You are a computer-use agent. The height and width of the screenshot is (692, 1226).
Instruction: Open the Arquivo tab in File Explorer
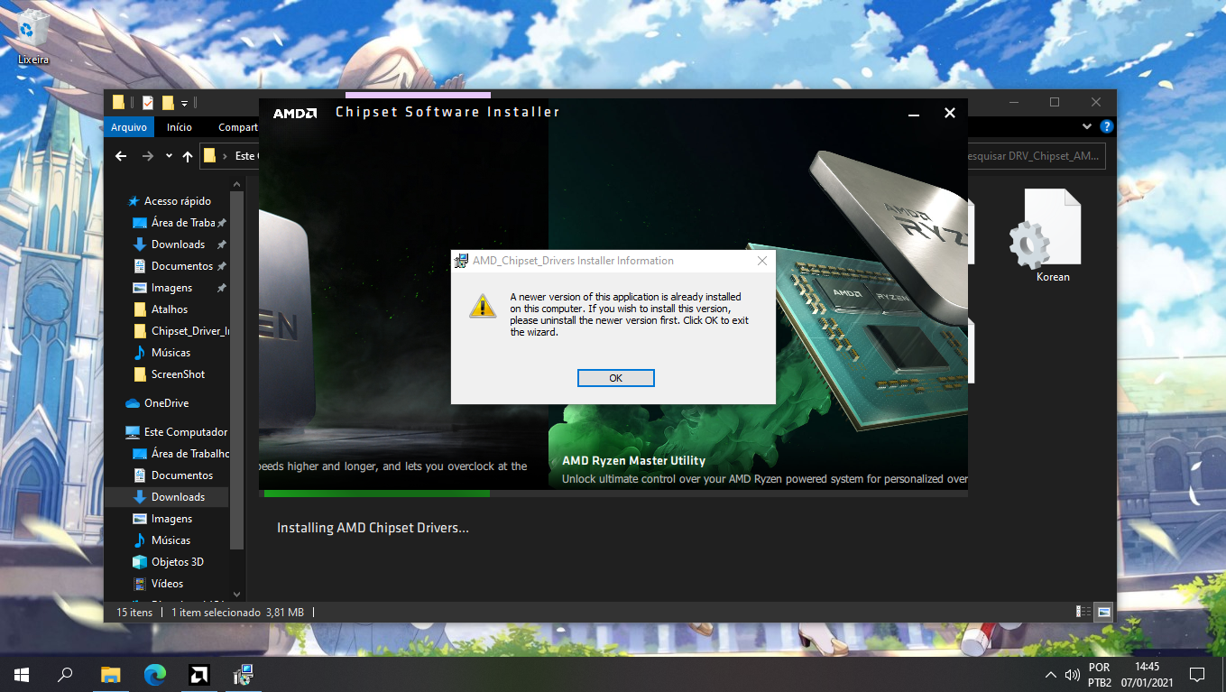(x=129, y=127)
